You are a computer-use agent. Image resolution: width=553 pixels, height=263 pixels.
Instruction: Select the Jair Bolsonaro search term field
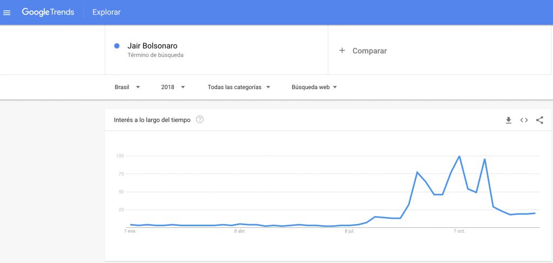(x=217, y=50)
